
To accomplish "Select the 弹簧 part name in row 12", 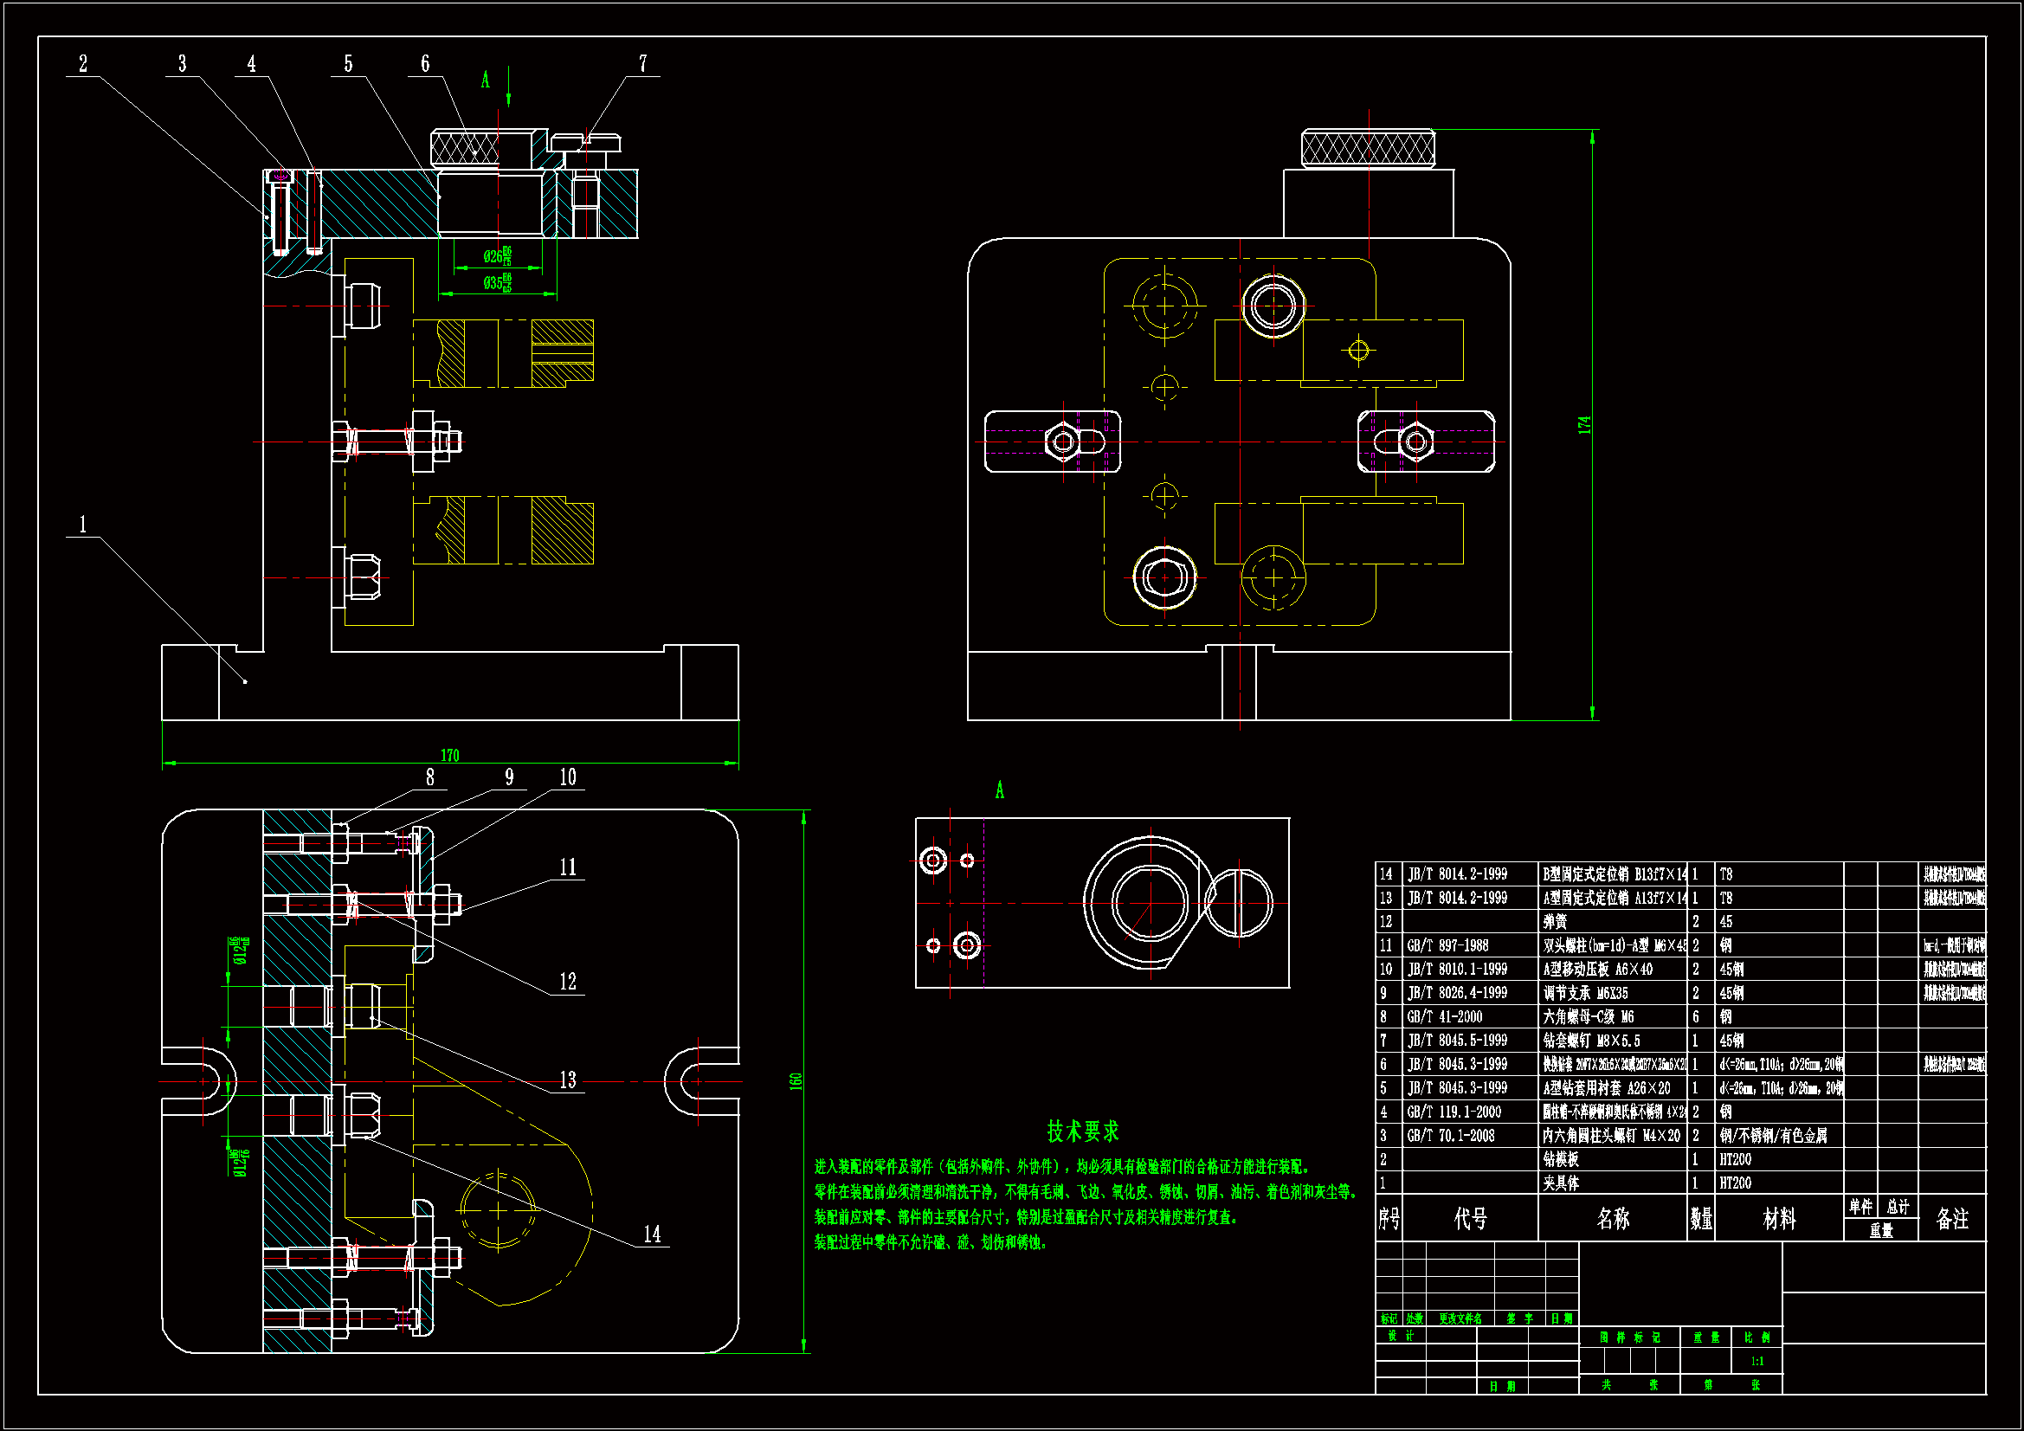I will (x=1555, y=921).
